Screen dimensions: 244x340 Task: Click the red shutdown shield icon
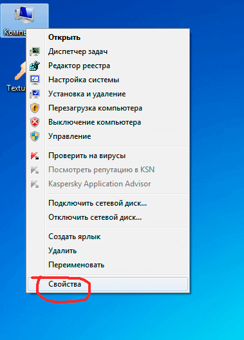[35, 122]
